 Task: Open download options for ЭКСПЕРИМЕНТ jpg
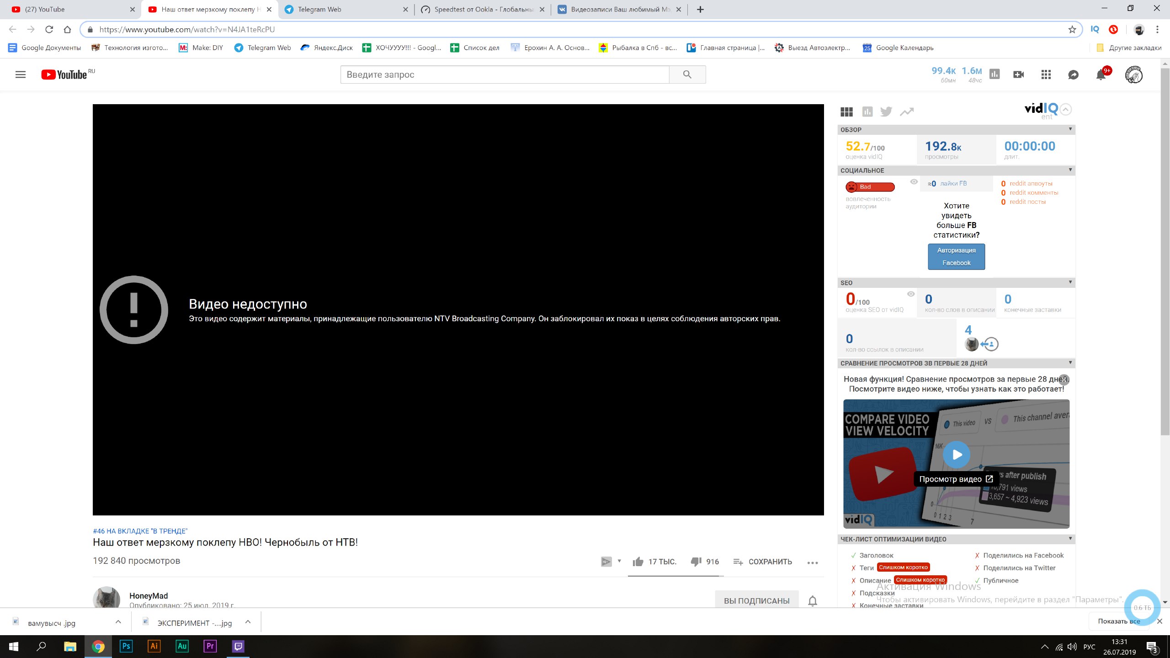(248, 622)
